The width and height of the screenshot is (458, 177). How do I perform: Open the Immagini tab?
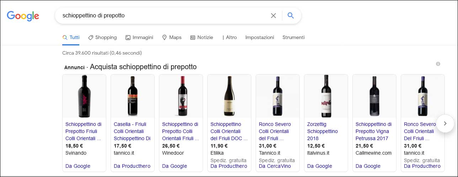click(139, 37)
